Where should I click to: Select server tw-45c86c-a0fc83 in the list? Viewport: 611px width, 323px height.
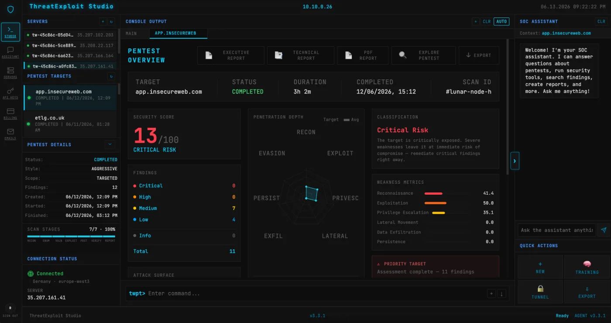tap(71, 66)
